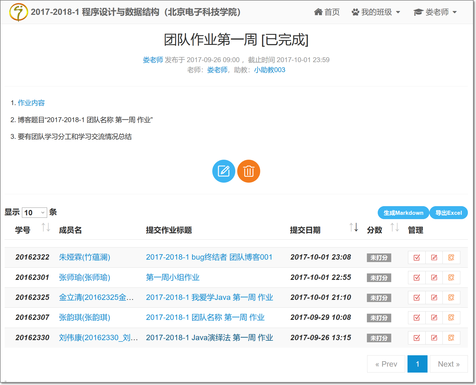This screenshot has width=476, height=385.
Task: Open member 朱娅霖(竹蕴澜) profile
Action: tap(84, 257)
